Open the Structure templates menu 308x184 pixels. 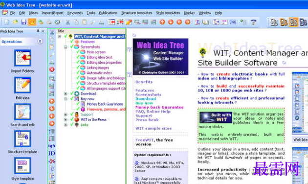coord(136,13)
